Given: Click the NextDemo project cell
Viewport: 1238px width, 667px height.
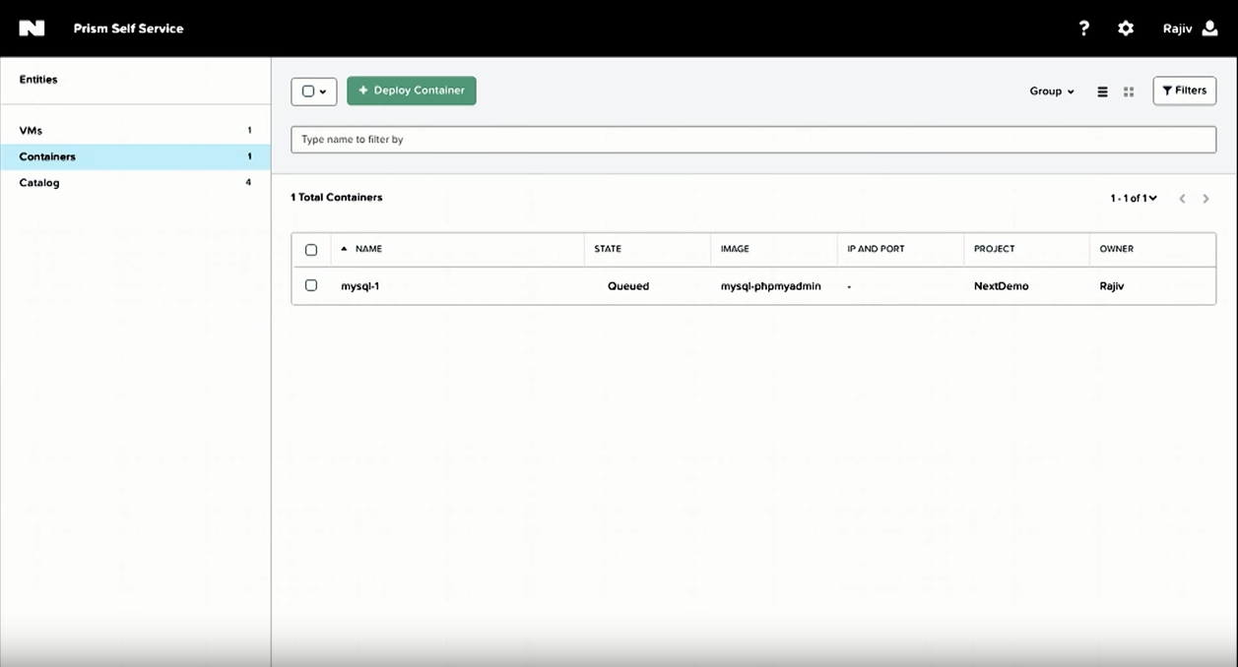Looking at the screenshot, I should tap(1001, 286).
